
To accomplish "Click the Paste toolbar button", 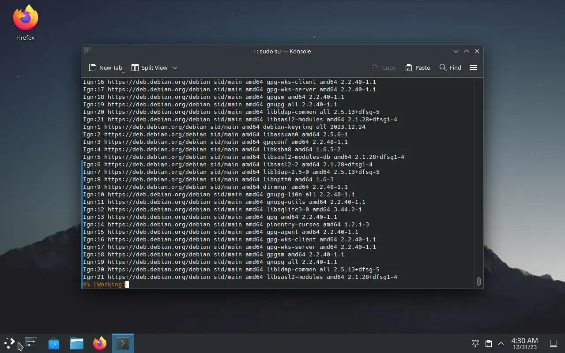I will [418, 68].
